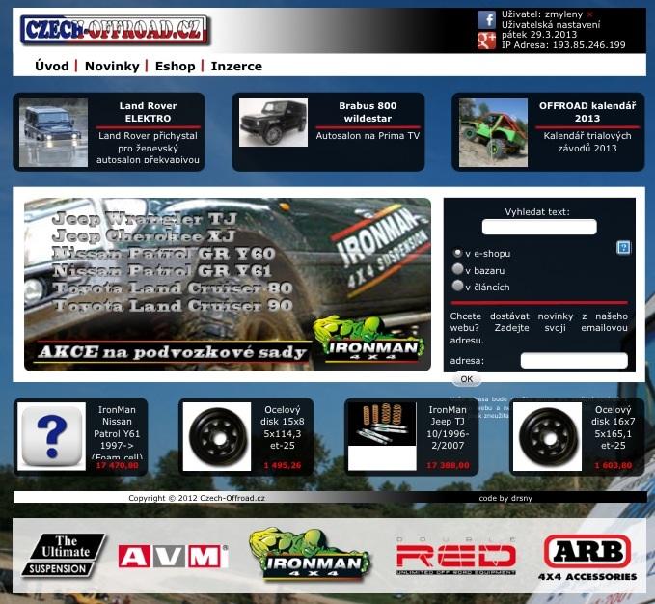Viewport: 655px width, 604px height.
Task: Click the 'Ocelový disk 16x7' wheel image
Action: pos(547,436)
